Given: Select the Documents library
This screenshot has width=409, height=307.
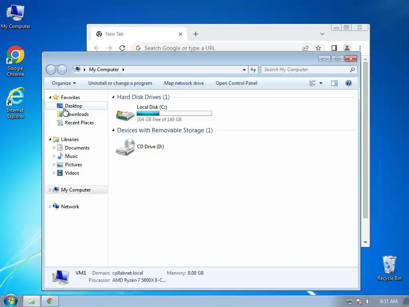Looking at the screenshot, I should [x=77, y=148].
